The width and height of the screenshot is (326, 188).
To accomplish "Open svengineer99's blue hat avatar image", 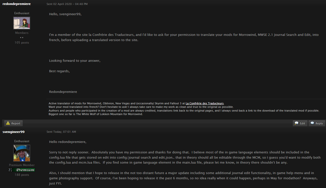I will click(x=22, y=153).
